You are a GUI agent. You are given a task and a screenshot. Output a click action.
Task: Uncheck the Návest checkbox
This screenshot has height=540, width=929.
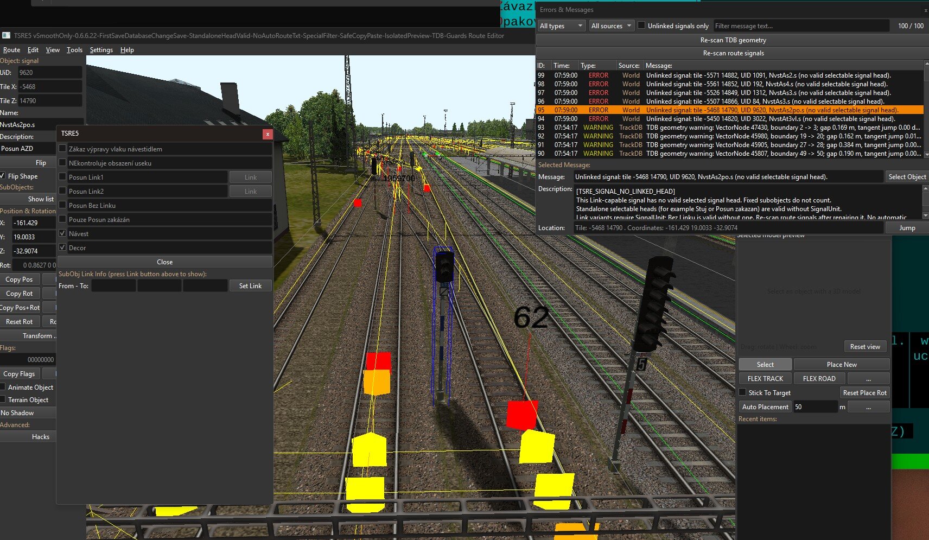pos(62,233)
